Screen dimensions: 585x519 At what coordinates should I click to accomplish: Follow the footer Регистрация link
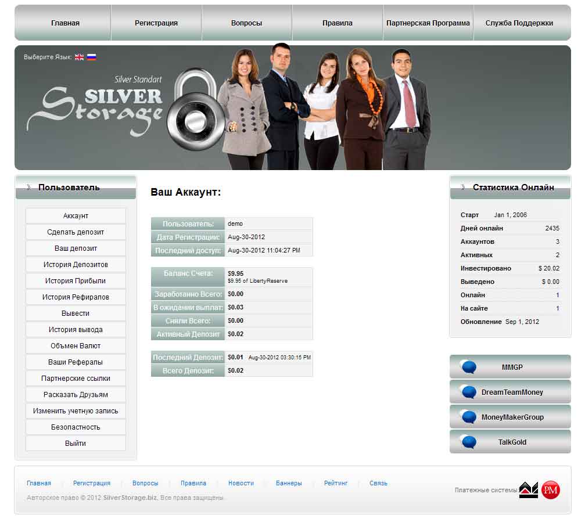(92, 483)
